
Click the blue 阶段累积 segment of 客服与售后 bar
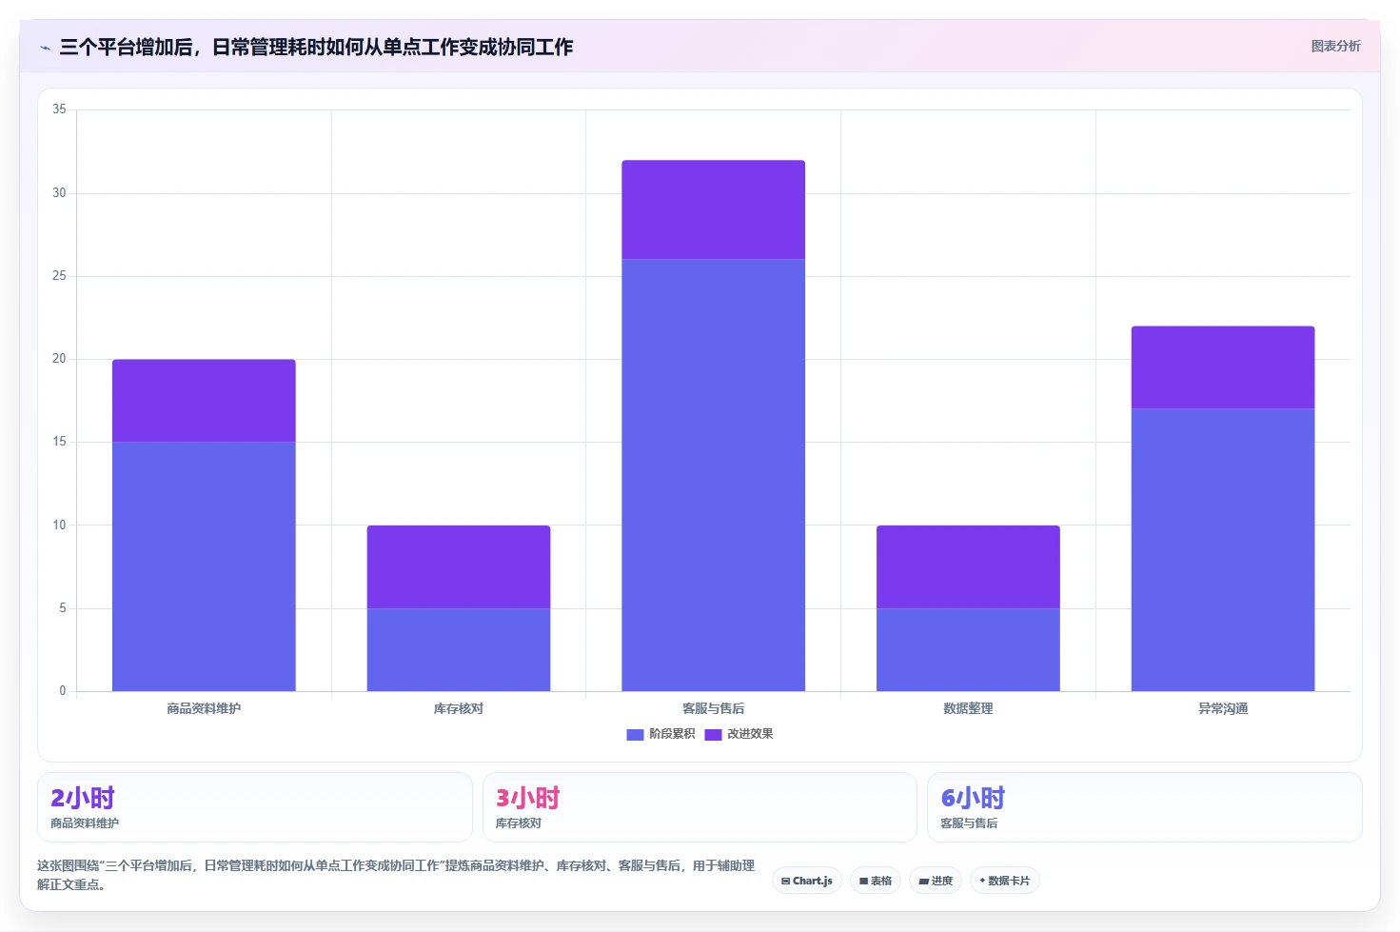click(714, 475)
